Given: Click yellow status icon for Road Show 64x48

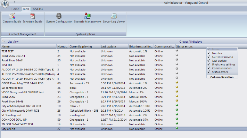Looking at the screenshot, I should pos(177,101).
